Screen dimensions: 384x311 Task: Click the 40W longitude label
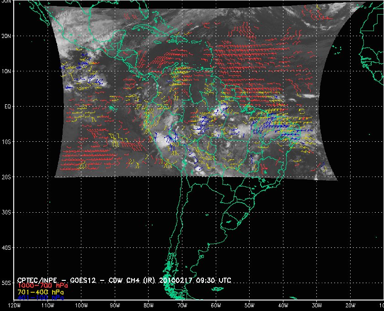click(283, 306)
